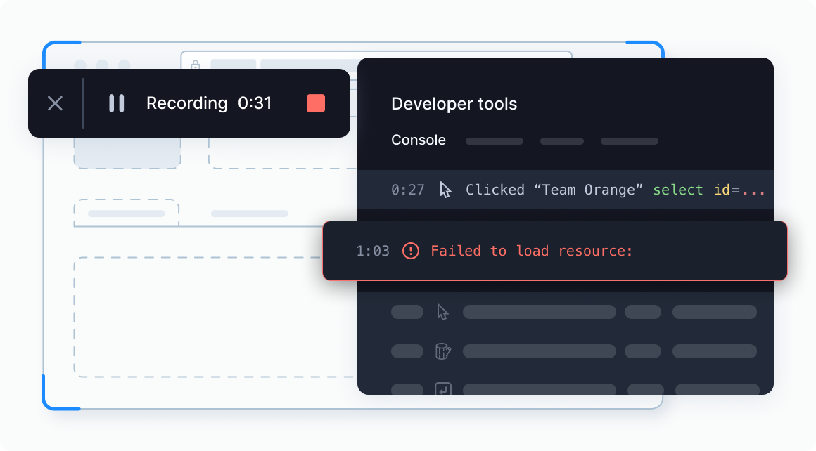Click the second placeholder pill in the Console header
816x451 pixels.
click(561, 140)
